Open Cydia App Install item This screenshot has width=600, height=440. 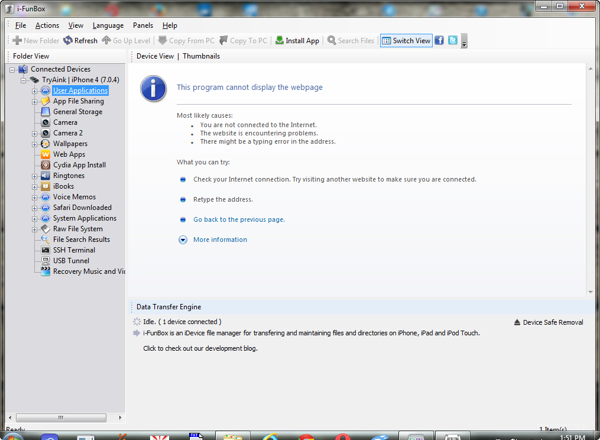pos(79,165)
